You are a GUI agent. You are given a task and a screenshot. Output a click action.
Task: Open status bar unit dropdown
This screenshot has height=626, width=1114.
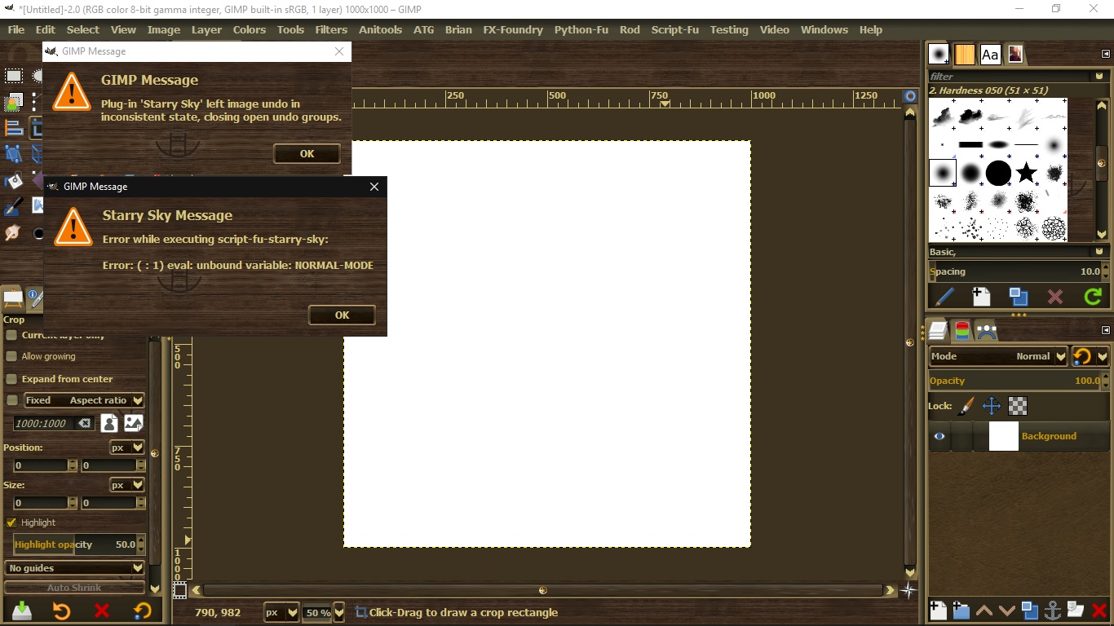pyautogui.click(x=281, y=612)
